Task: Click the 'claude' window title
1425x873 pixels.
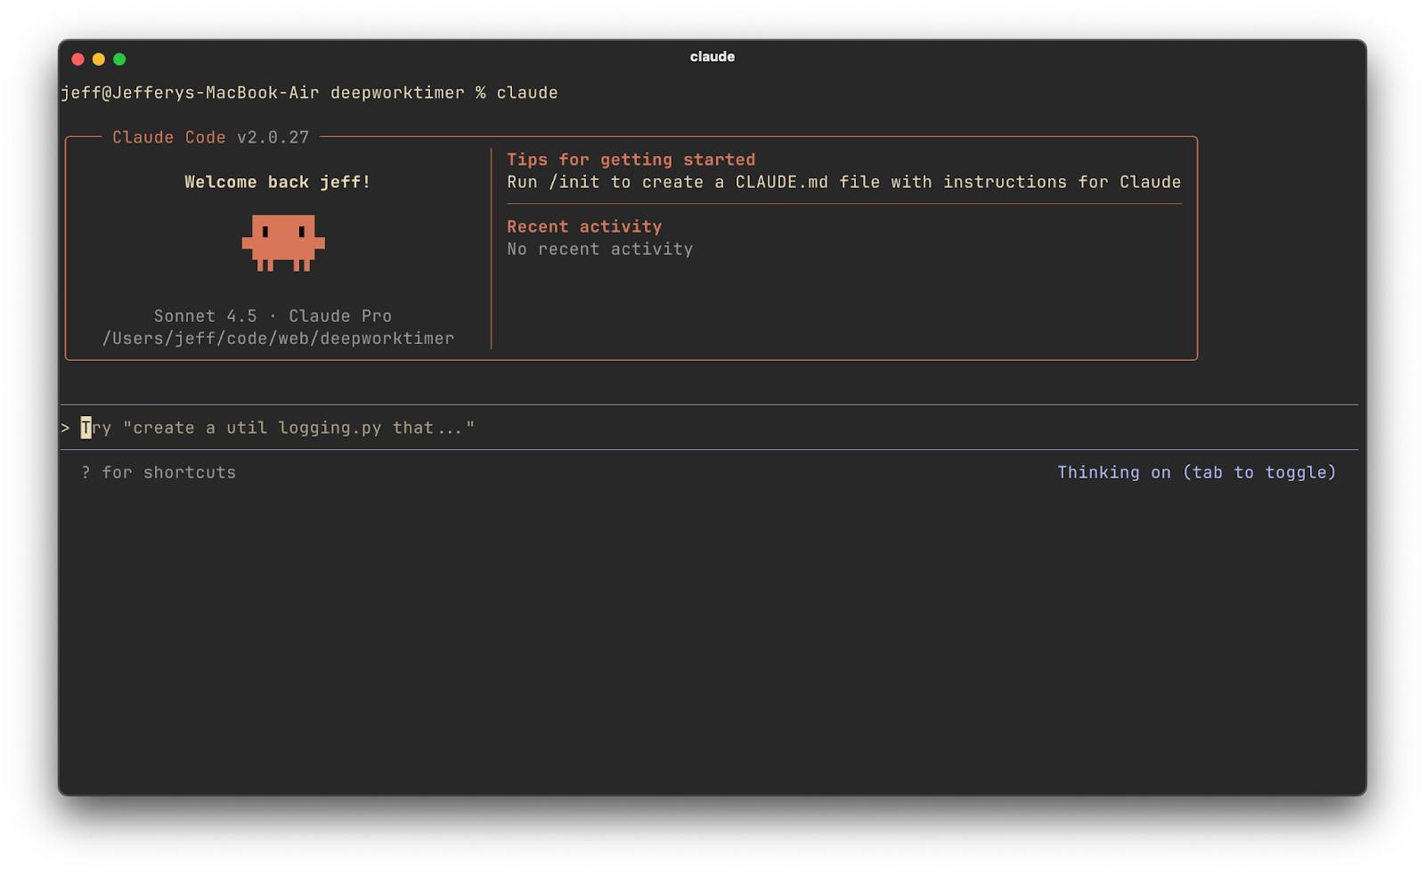Action: pos(712,57)
